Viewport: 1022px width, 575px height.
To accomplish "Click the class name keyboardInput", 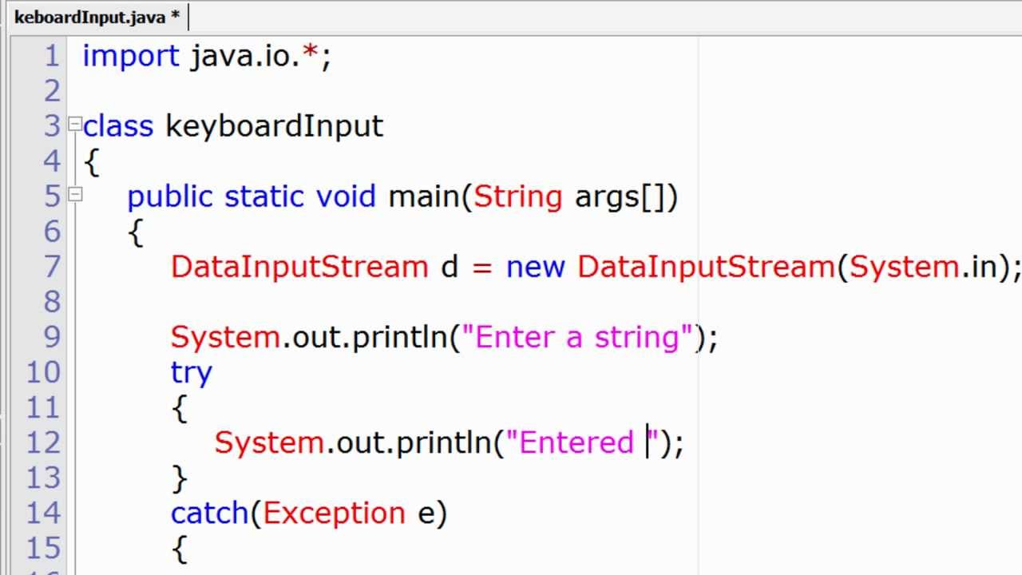I will coord(274,126).
